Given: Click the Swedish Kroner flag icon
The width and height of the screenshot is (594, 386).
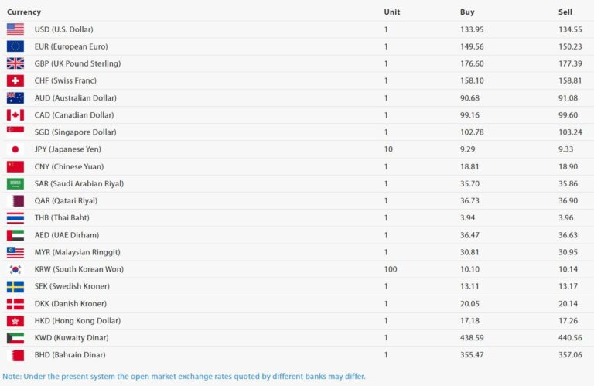Looking at the screenshot, I should [15, 286].
